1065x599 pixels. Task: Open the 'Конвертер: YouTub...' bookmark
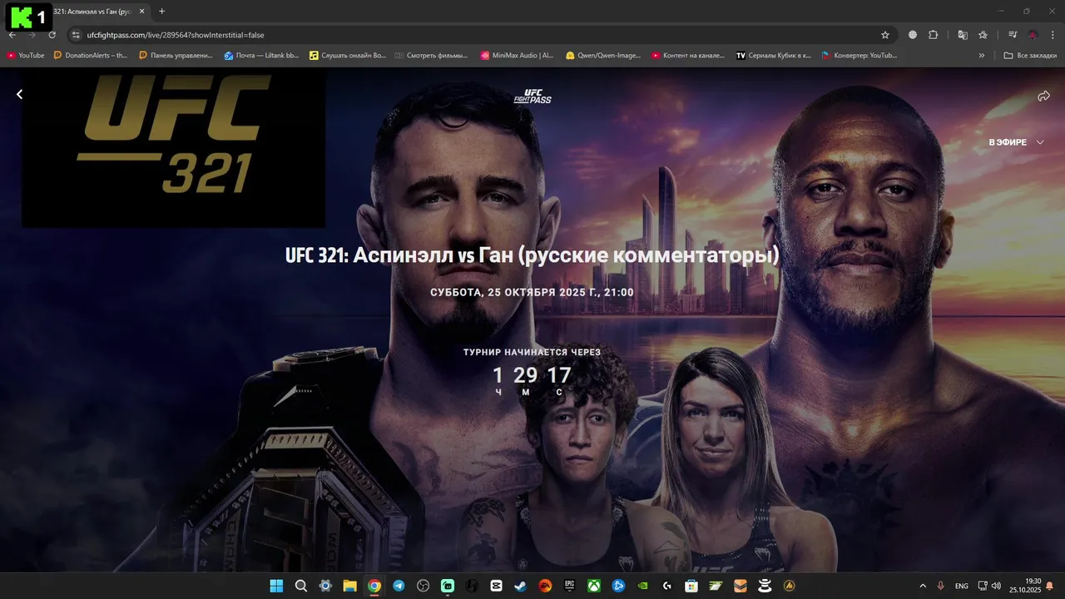(x=859, y=56)
